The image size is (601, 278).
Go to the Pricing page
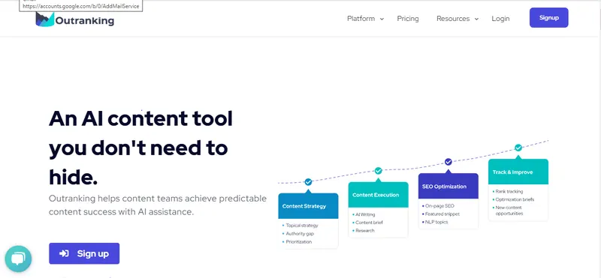[x=408, y=19]
